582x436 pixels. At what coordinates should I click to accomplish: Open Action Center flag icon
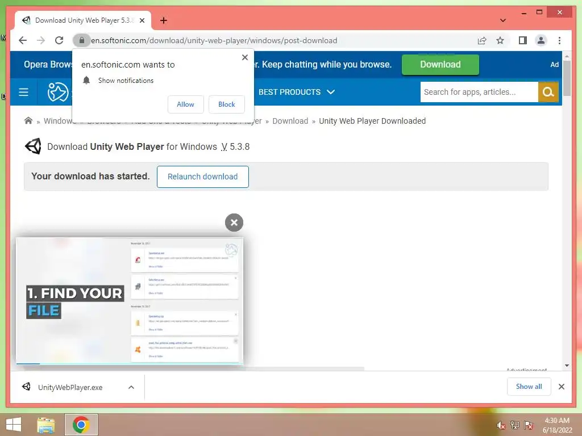(528, 425)
